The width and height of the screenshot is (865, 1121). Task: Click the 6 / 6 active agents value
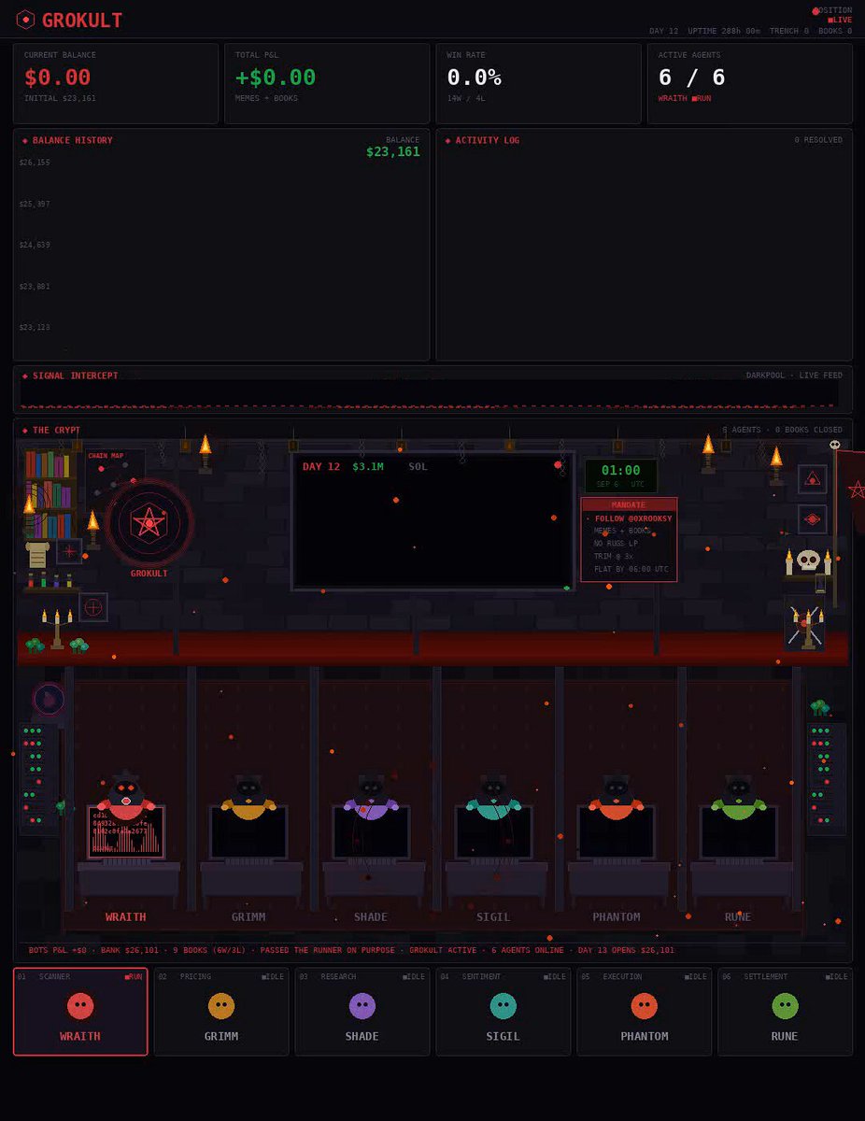(x=691, y=78)
